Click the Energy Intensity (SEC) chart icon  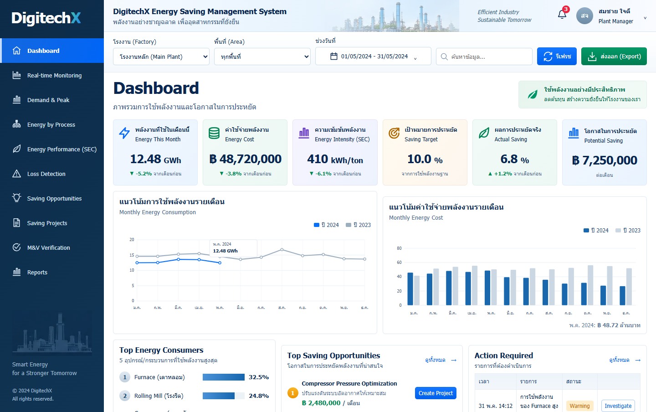pos(304,133)
